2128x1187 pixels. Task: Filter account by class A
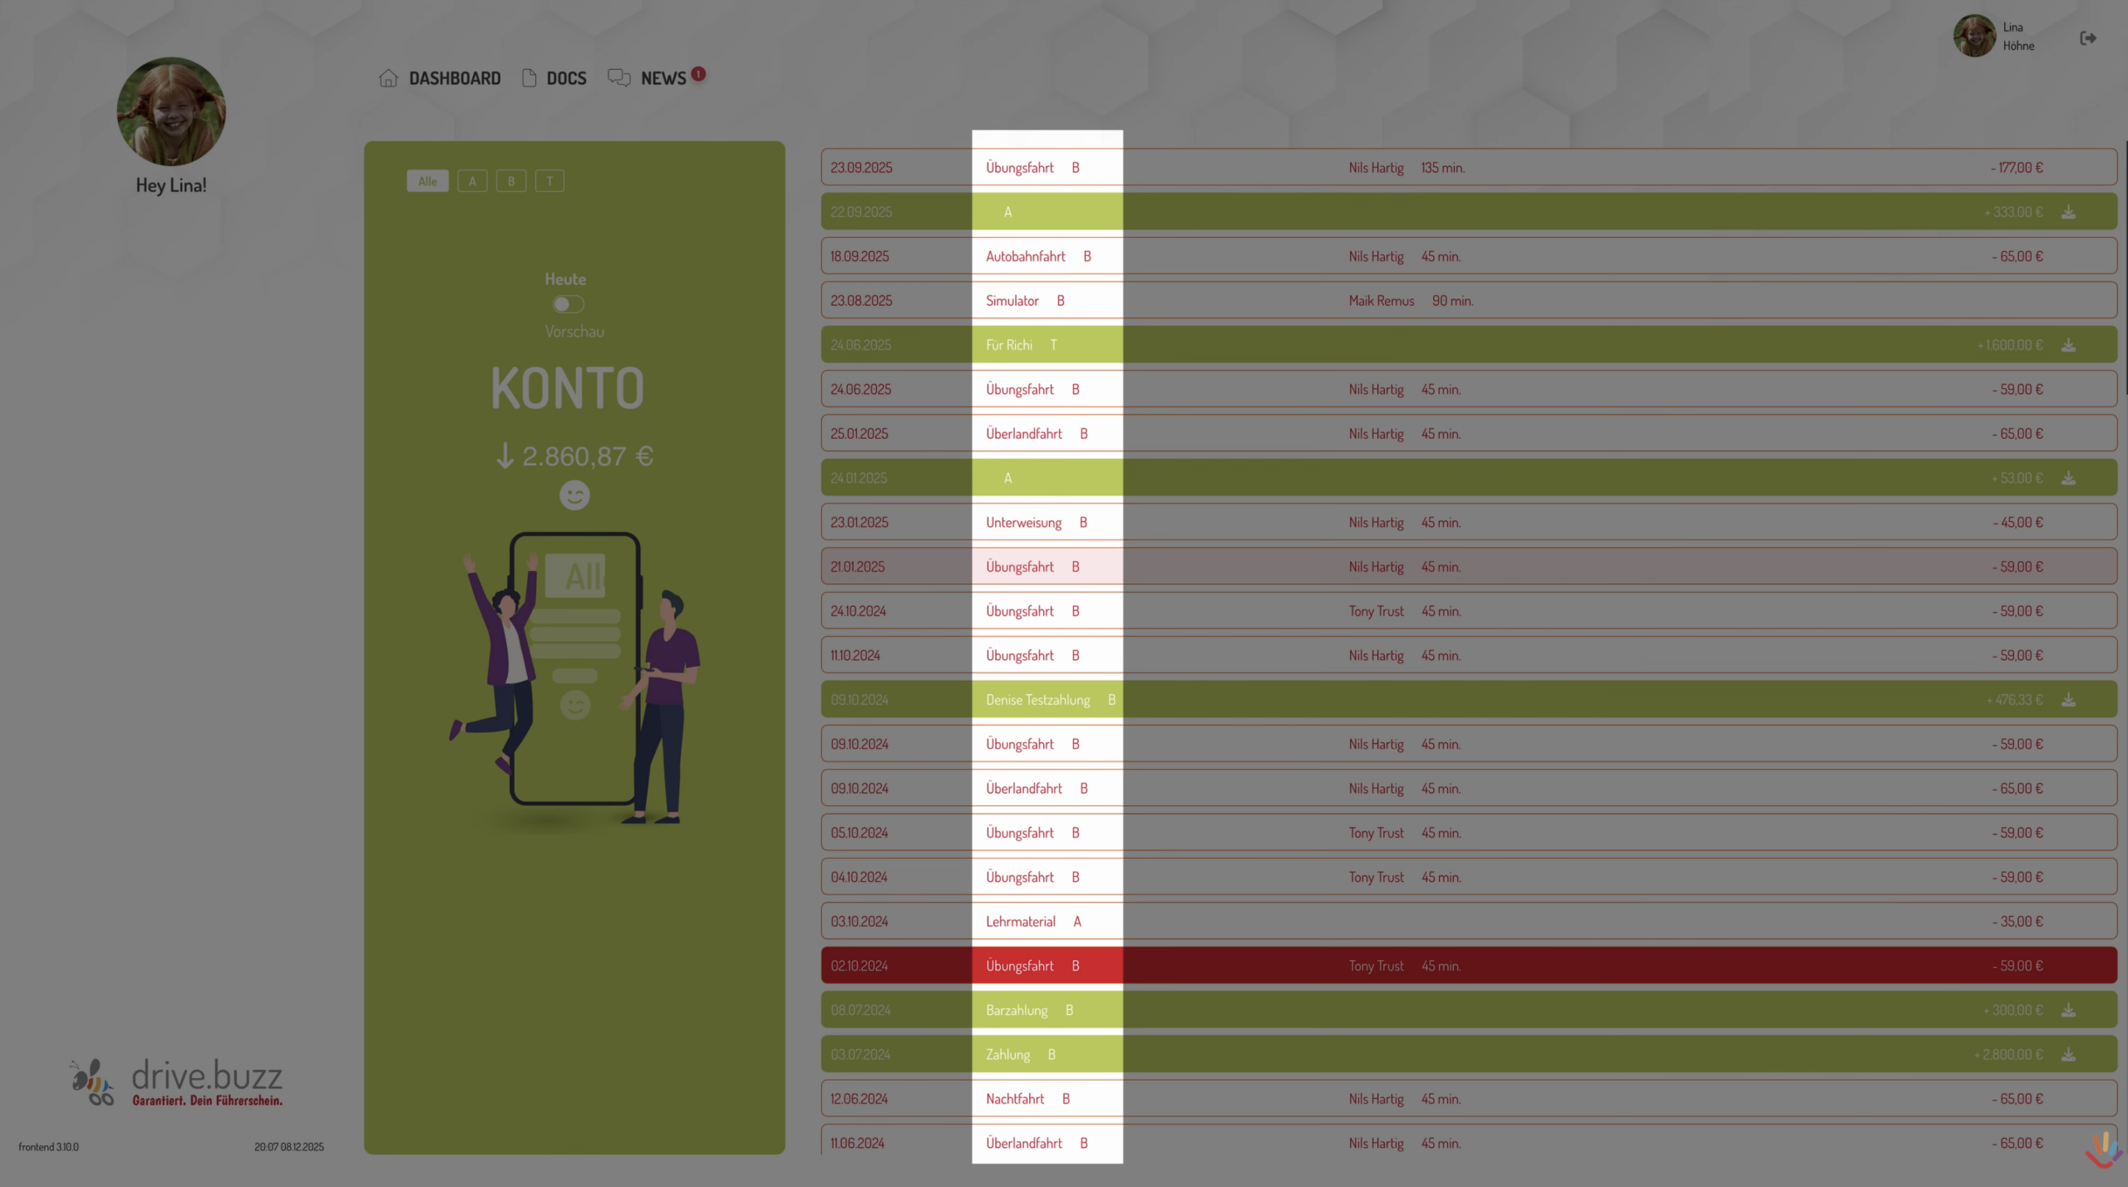472,181
